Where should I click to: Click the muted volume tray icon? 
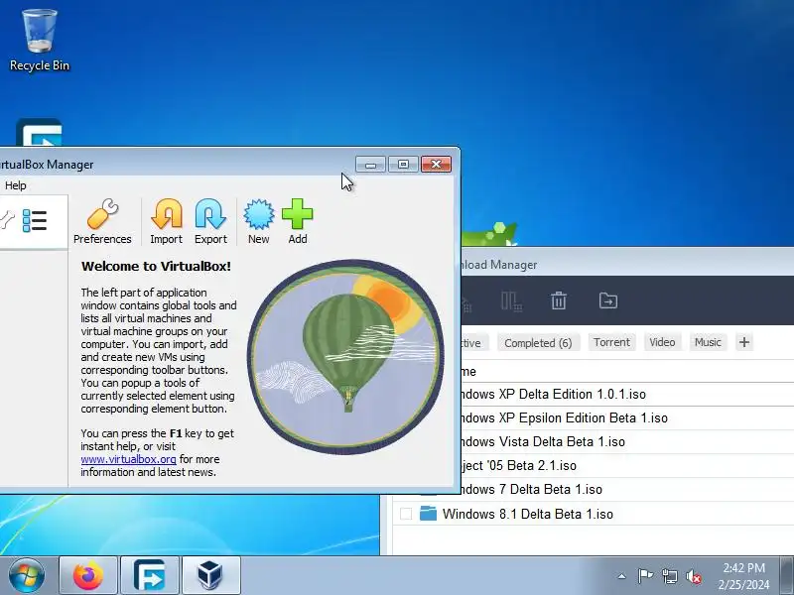pos(693,576)
